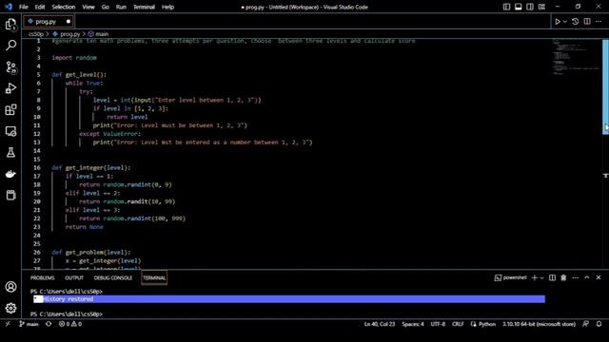
Task: Open the Source Control view
Action: pyautogui.click(x=10, y=67)
